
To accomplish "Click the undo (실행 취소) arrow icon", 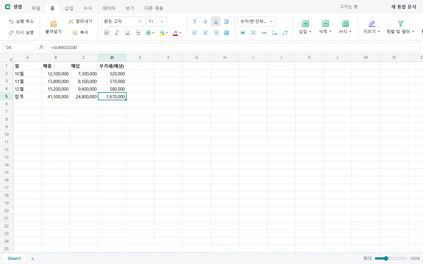I will click(x=11, y=21).
